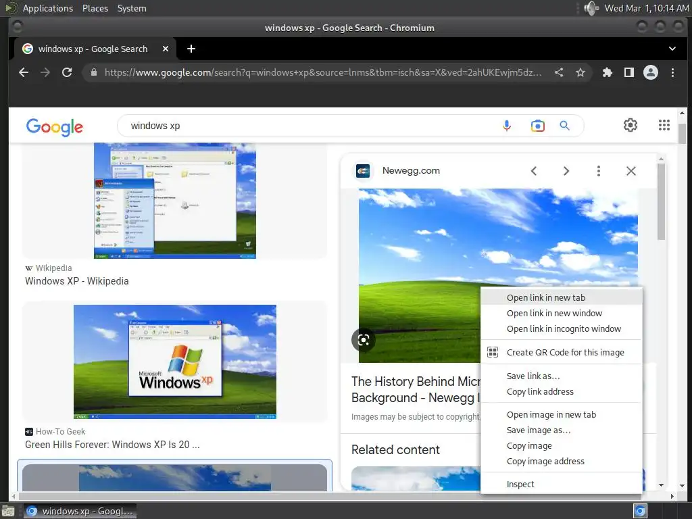Click the show desktop icon in bottom panel
Viewport: 692px width, 519px height.
point(7,512)
